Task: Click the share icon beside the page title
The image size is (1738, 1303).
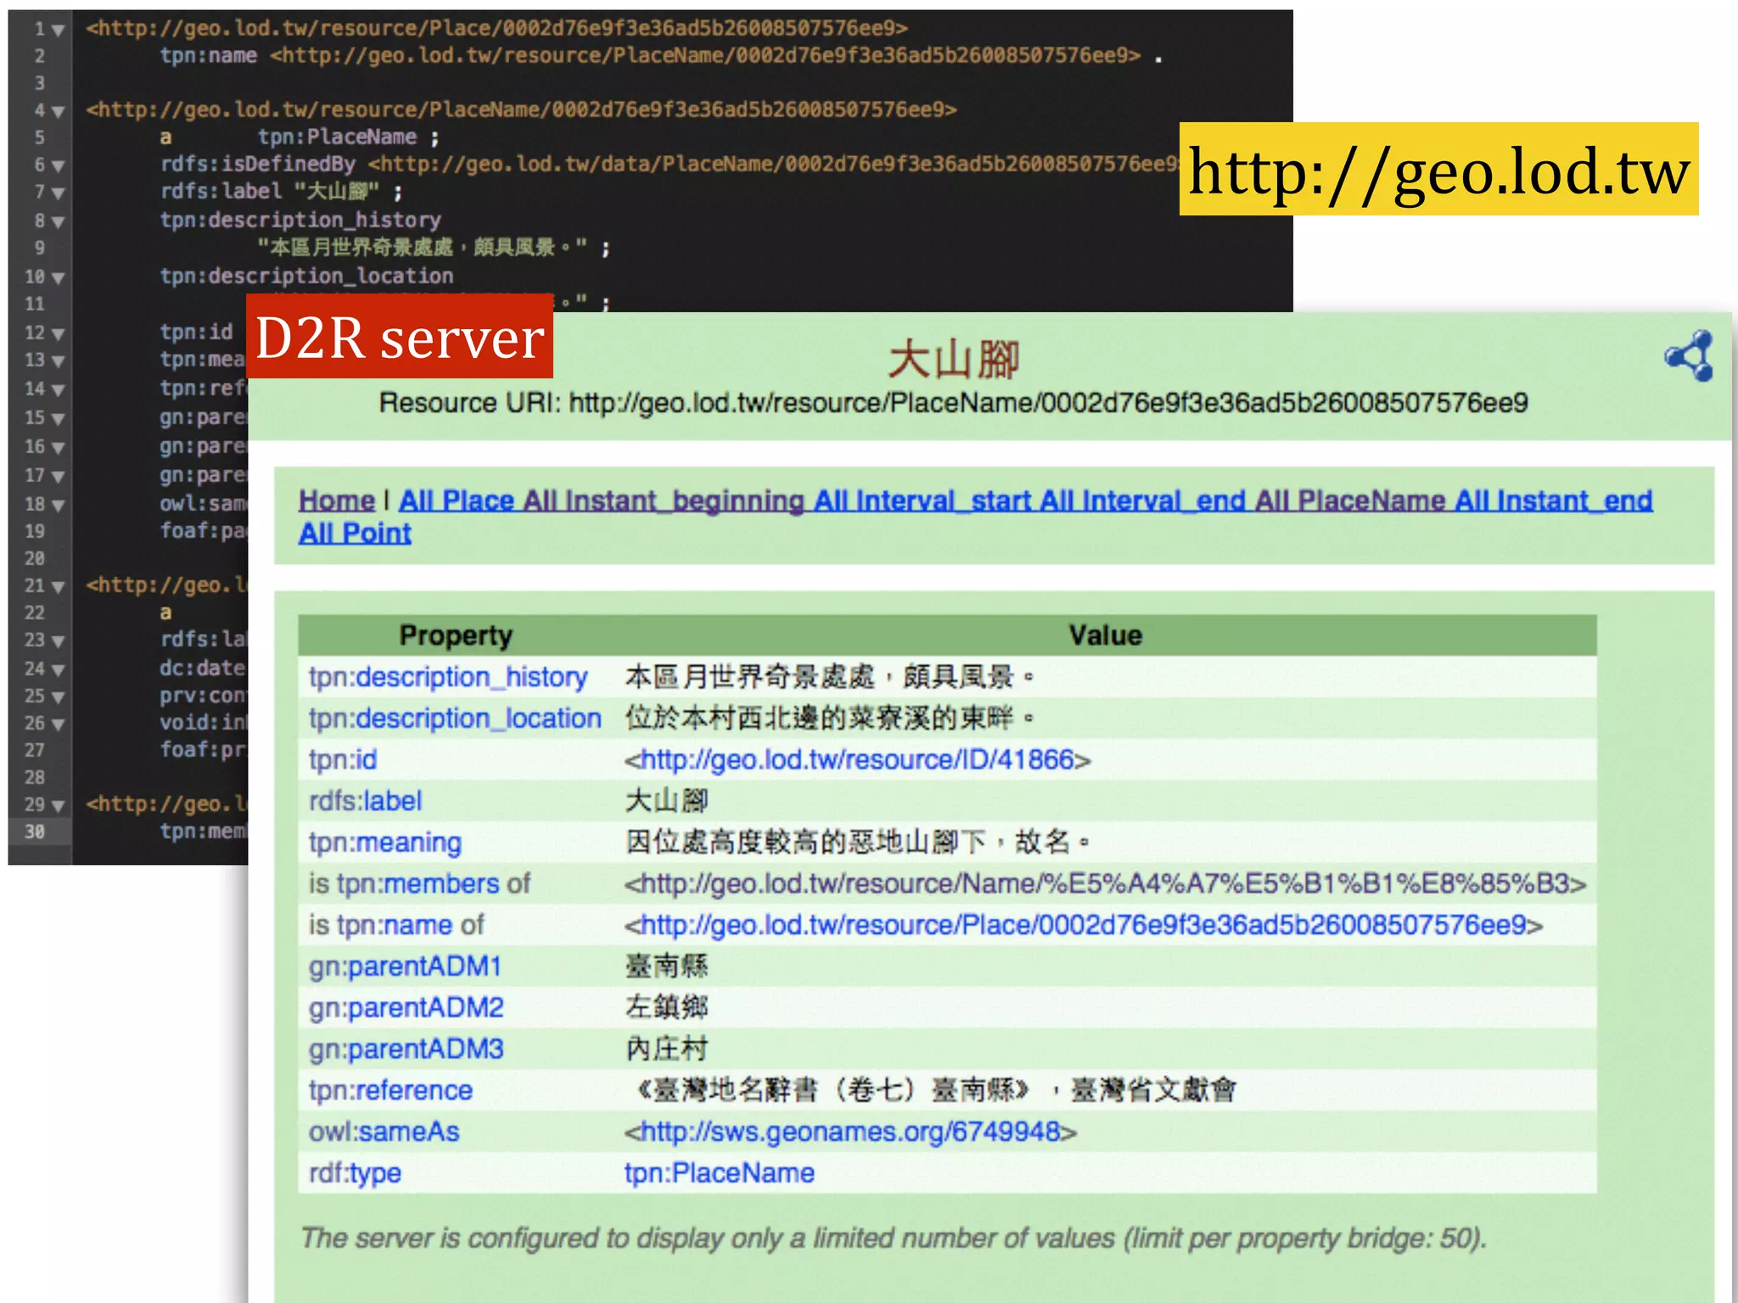Action: [1689, 355]
